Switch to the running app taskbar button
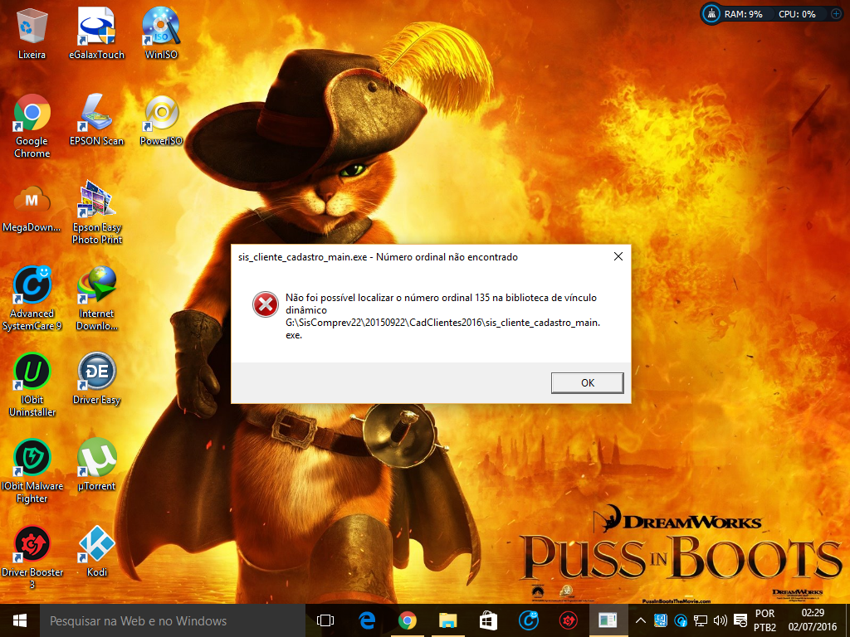Image resolution: width=850 pixels, height=637 pixels. tap(608, 620)
